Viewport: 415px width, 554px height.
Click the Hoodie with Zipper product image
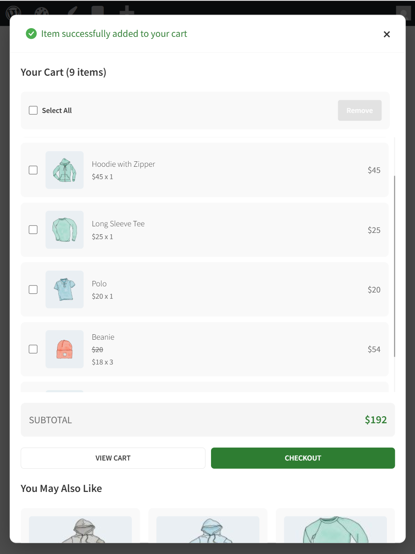click(64, 170)
